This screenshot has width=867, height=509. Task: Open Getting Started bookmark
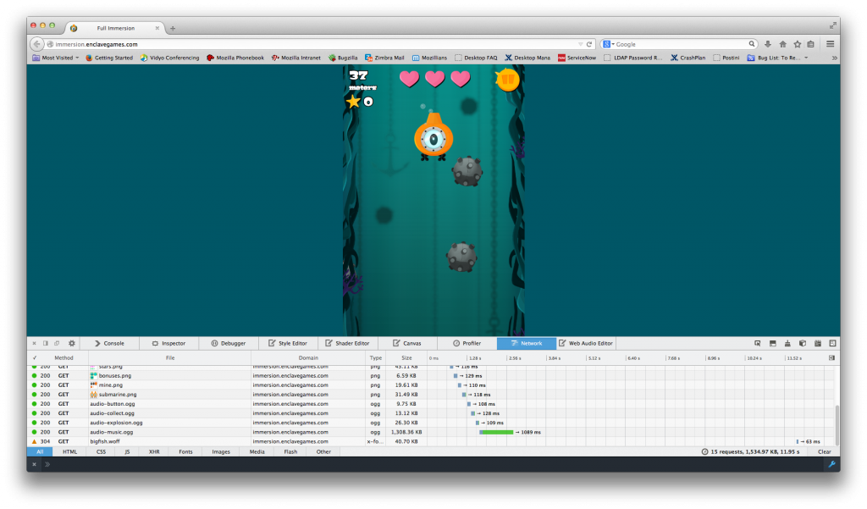109,58
